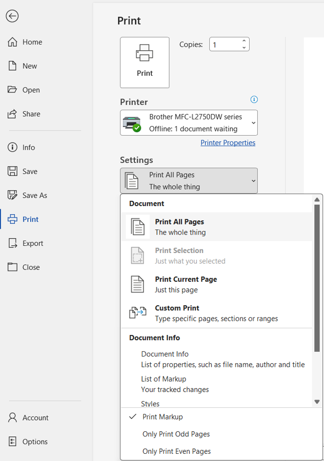Click the Home house icon
The height and width of the screenshot is (461, 324).
click(x=12, y=42)
